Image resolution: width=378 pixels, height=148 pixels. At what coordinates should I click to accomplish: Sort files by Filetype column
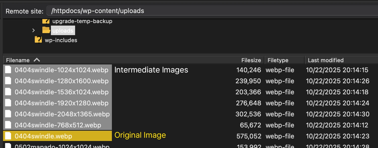[278, 60]
